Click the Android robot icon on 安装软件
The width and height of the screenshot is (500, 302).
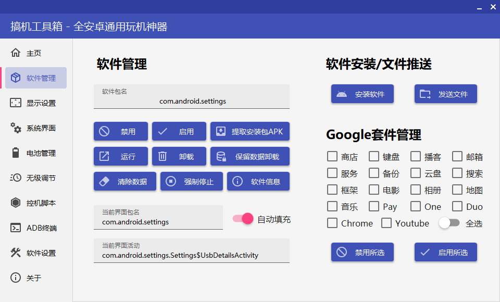(343, 94)
